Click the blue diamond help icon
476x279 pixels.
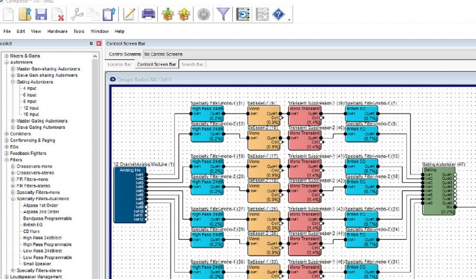point(278,14)
